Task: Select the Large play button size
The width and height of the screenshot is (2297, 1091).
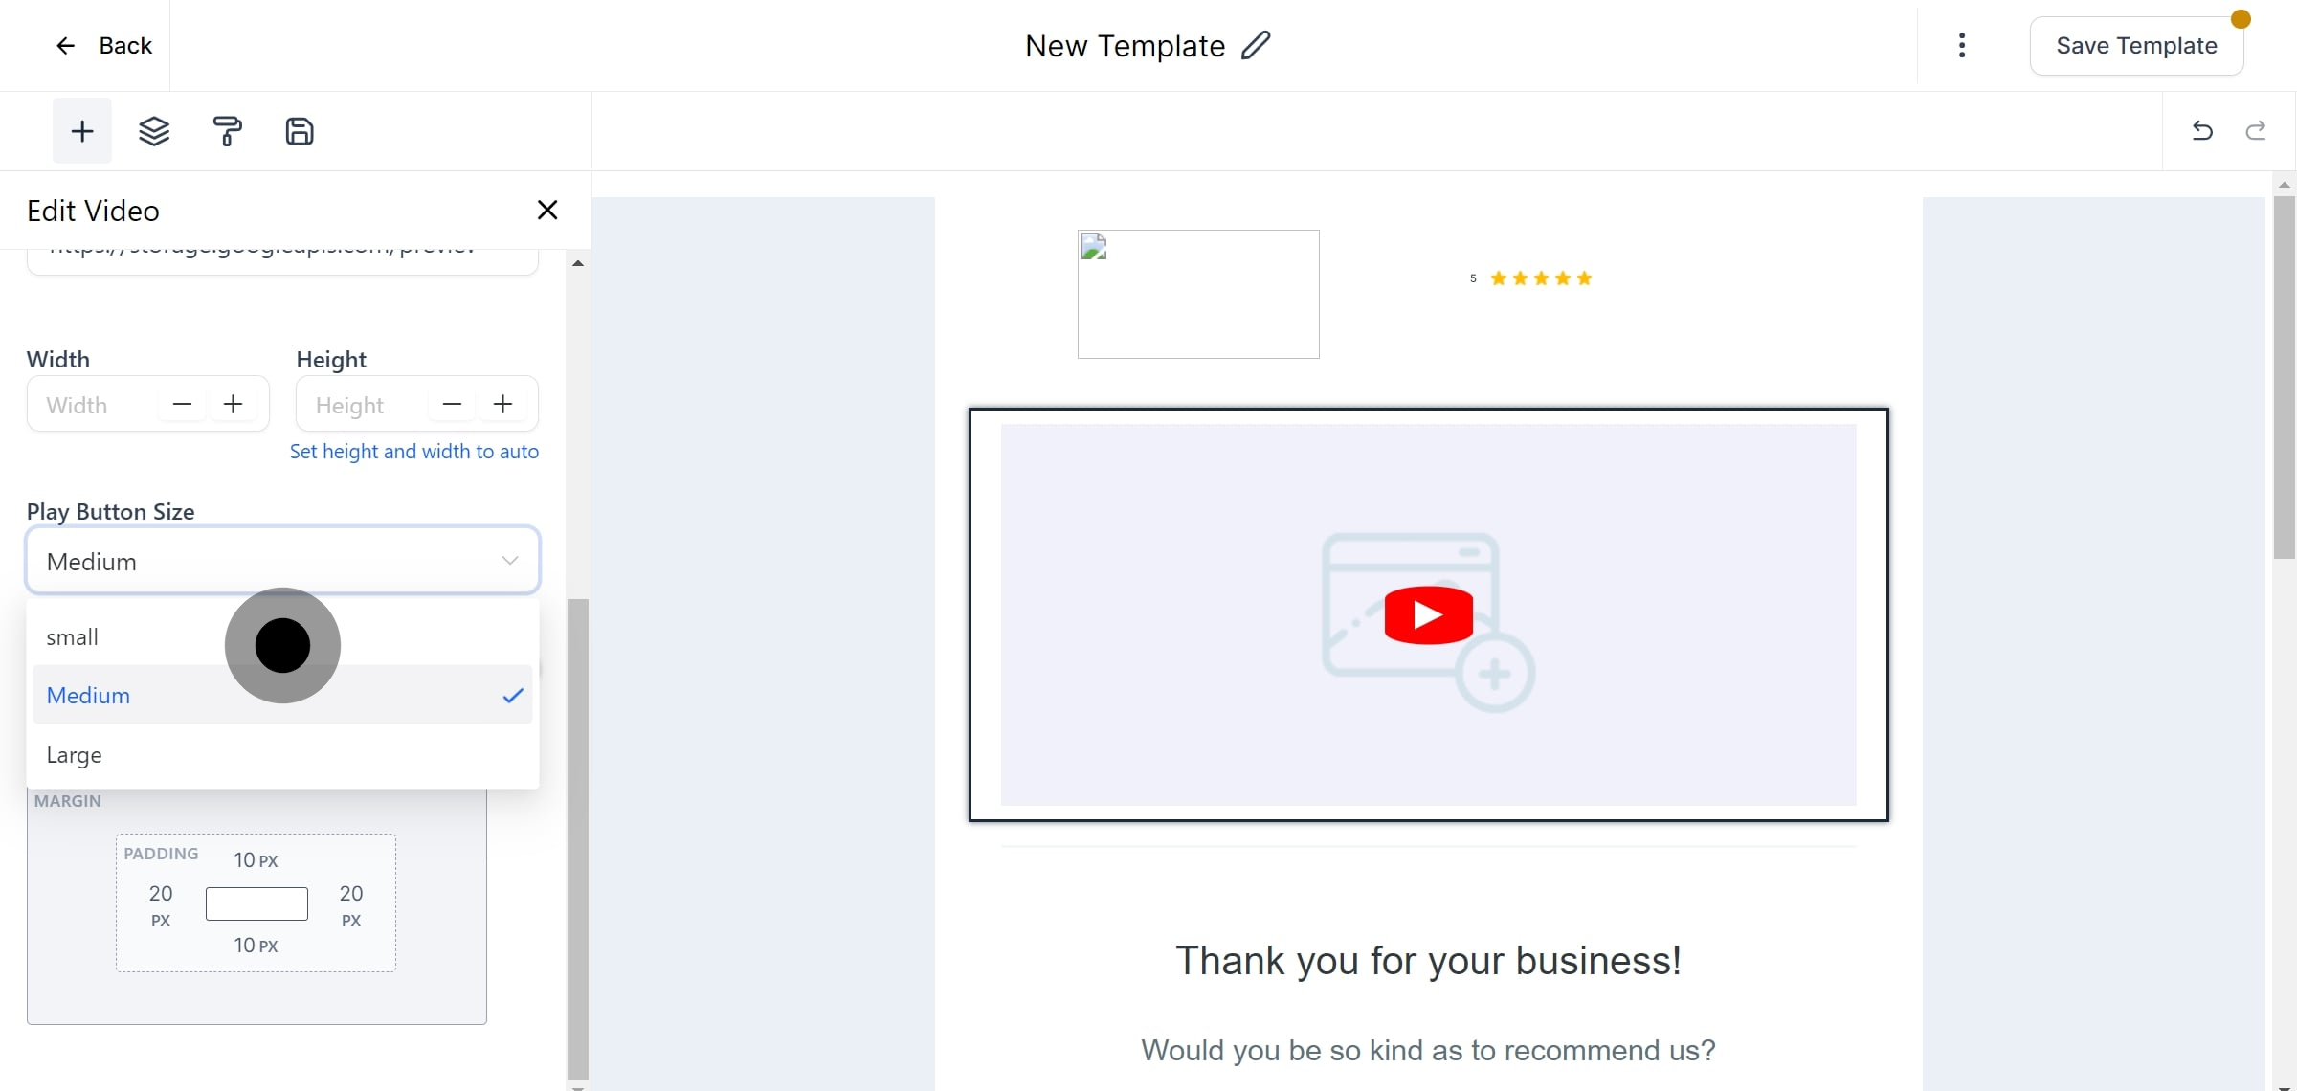Action: [74, 754]
